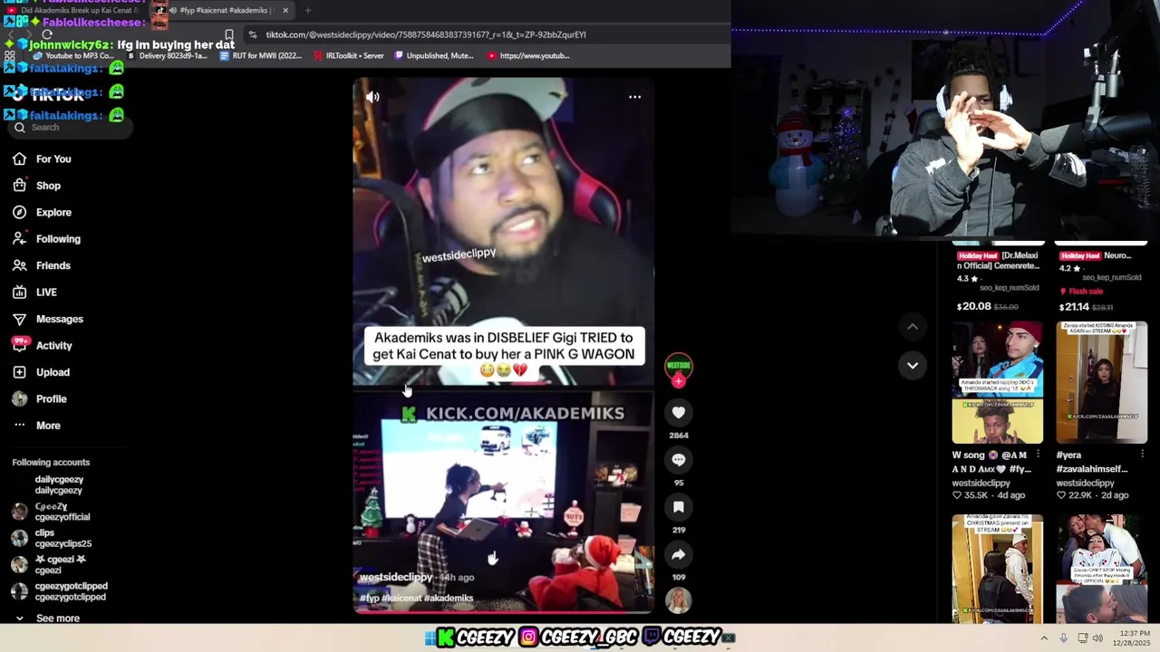The width and height of the screenshot is (1160, 652).
Task: Open Zavala CAN'T STOP kissing video thumbnail
Action: tap(1101, 569)
